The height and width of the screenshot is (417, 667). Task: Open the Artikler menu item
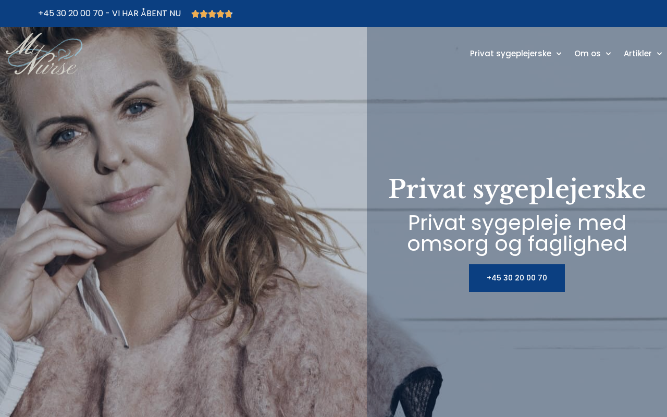tap(638, 54)
